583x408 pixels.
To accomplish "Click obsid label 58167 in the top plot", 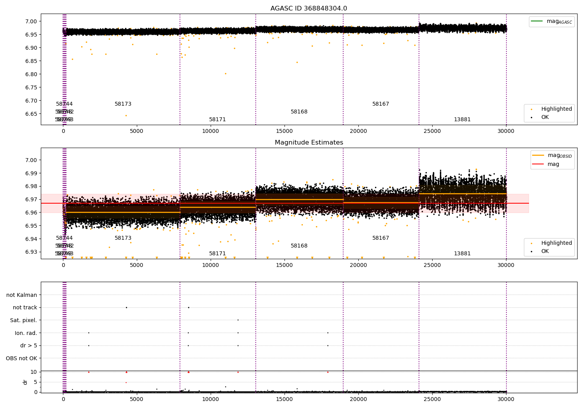I will [x=381, y=104].
